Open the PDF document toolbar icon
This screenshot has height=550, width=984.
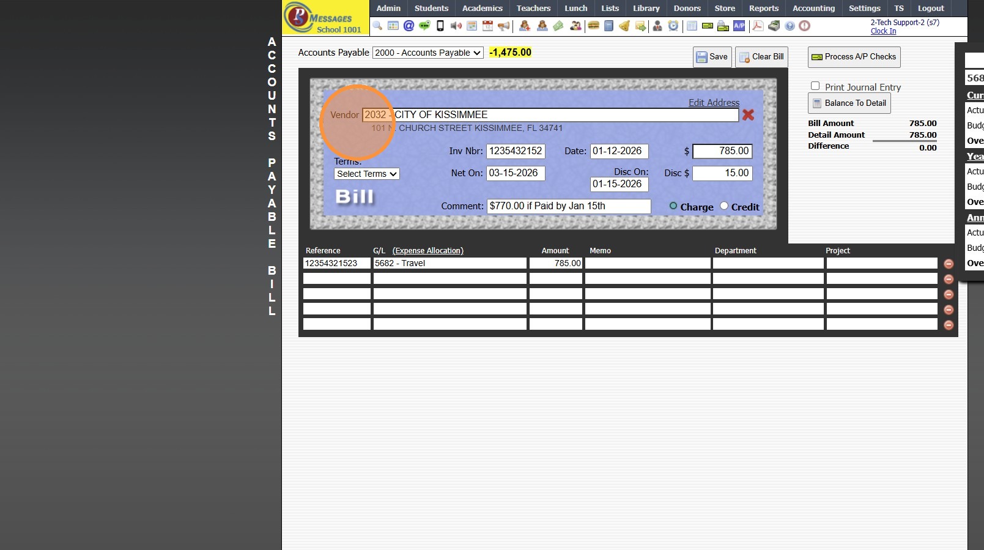coord(758,26)
